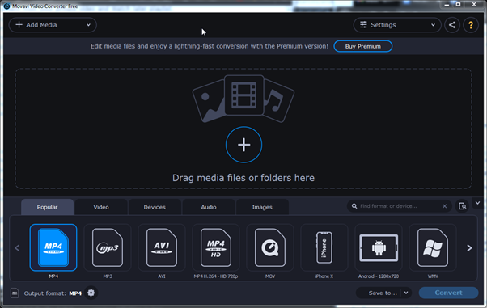Choose the Android 1280x720 preset
Screen dimensions: 487x308
(x=379, y=247)
